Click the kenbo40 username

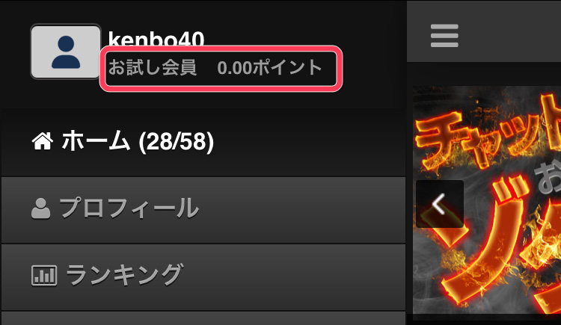click(156, 40)
